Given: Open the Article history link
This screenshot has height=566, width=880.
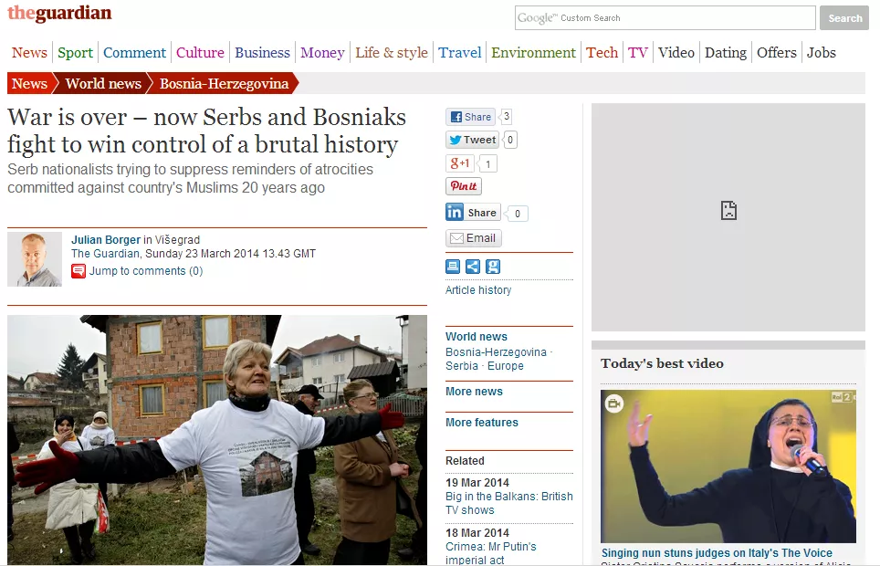Looking at the screenshot, I should coord(478,290).
